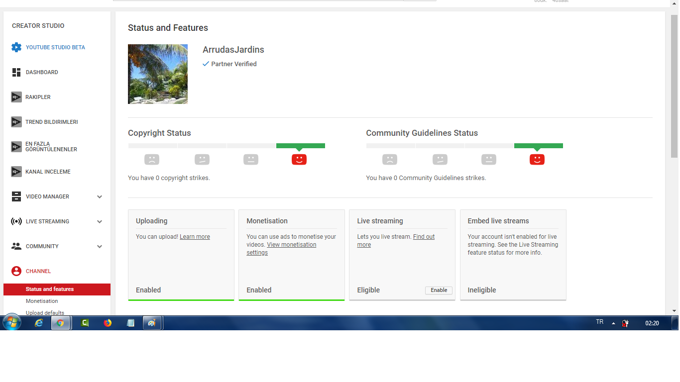Click the saddest grey face under Copyright Status

pos(152,160)
